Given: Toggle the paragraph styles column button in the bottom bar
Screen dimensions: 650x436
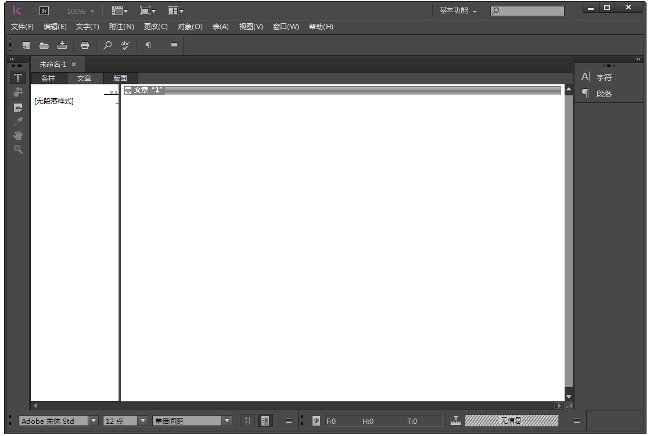Looking at the screenshot, I should pos(265,421).
